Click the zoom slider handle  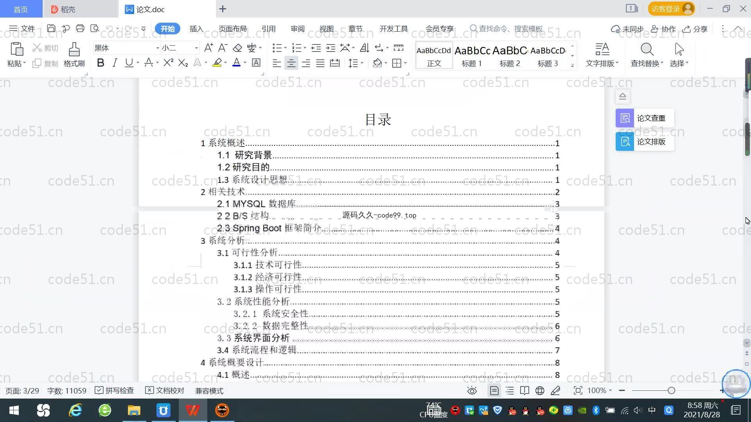[x=672, y=390]
